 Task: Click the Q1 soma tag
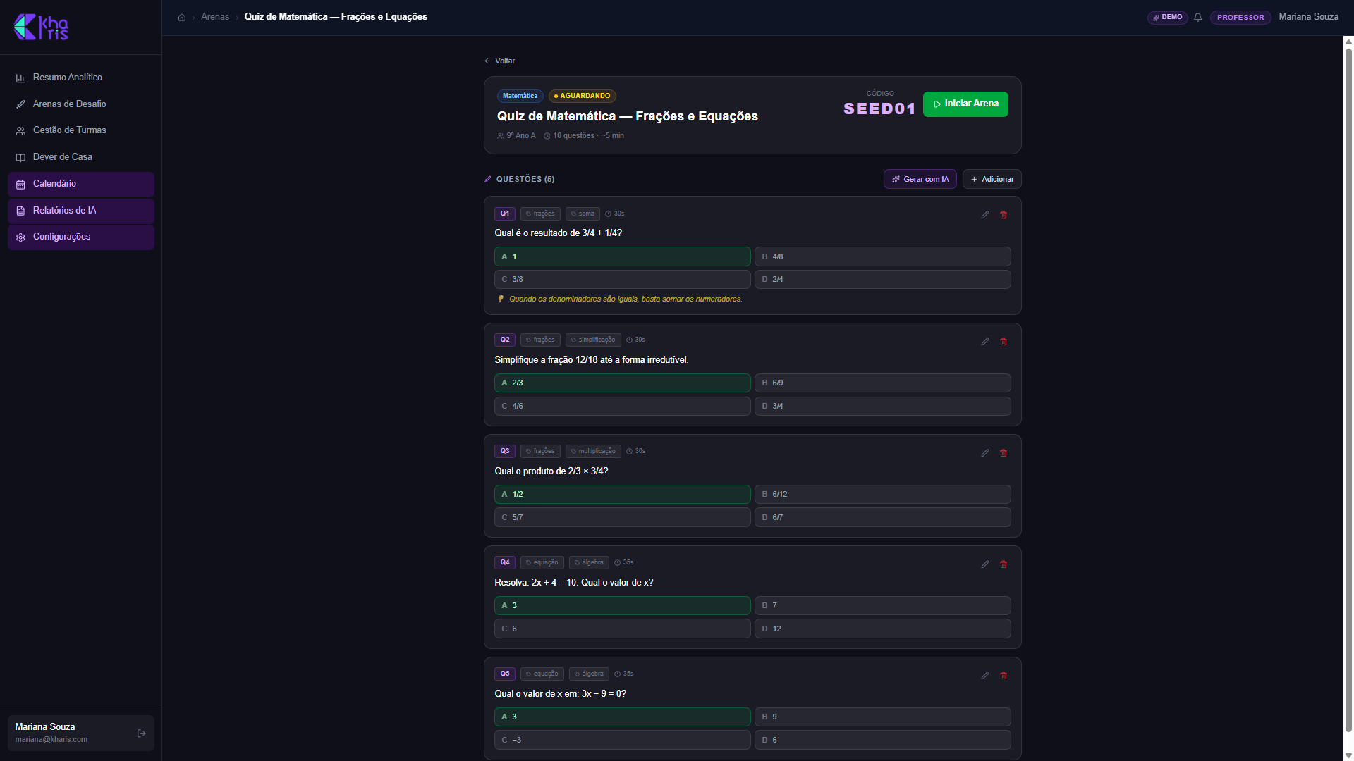583,214
